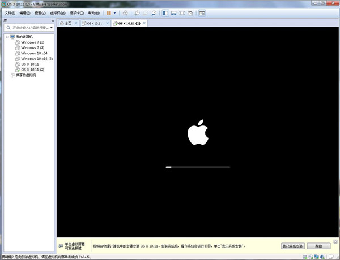Click the Take Snapshot toolbar icon
The height and width of the screenshot is (260, 340).
click(137, 13)
